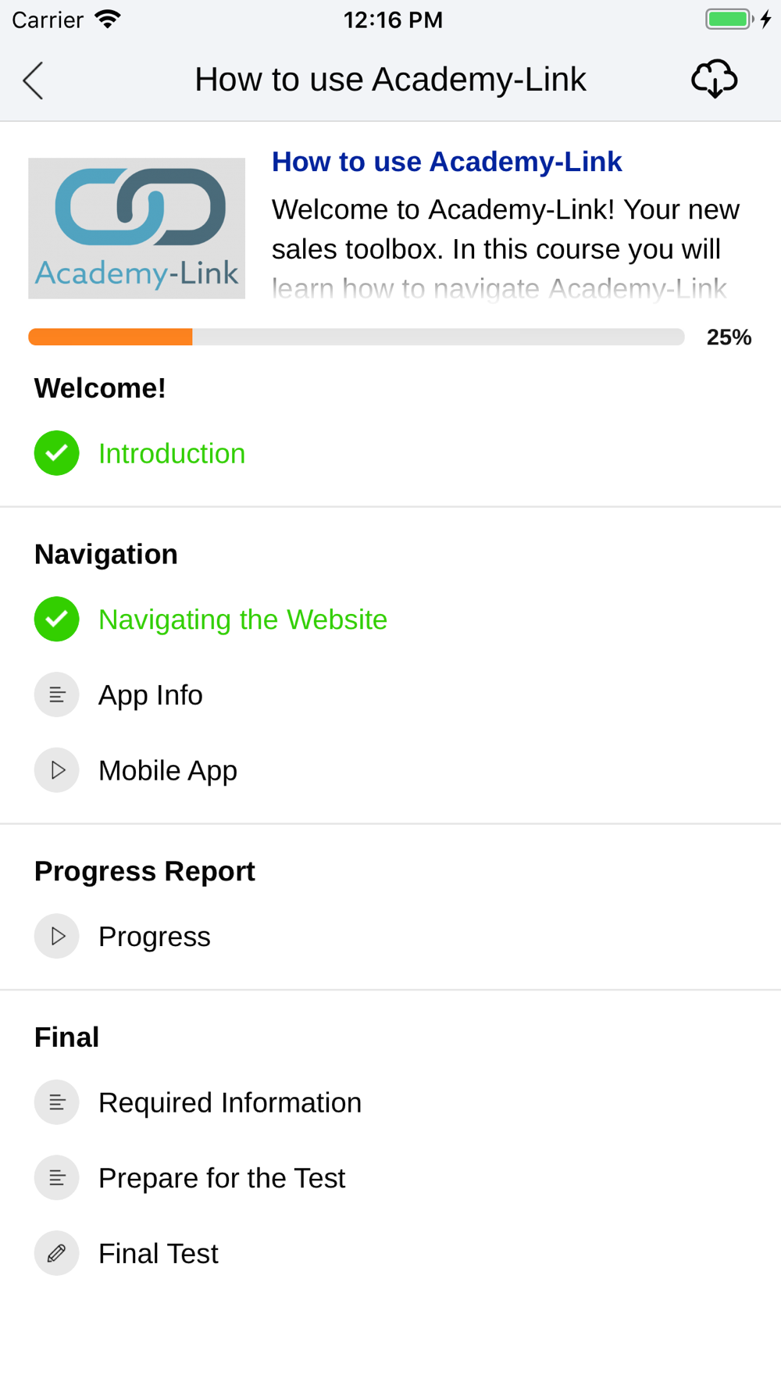Select the Mobile App lesson
Image resolution: width=781 pixels, height=1389 pixels.
pos(168,770)
